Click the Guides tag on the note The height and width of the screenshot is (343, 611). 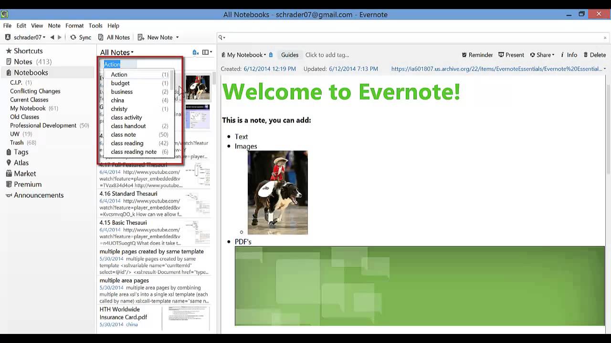(x=289, y=55)
